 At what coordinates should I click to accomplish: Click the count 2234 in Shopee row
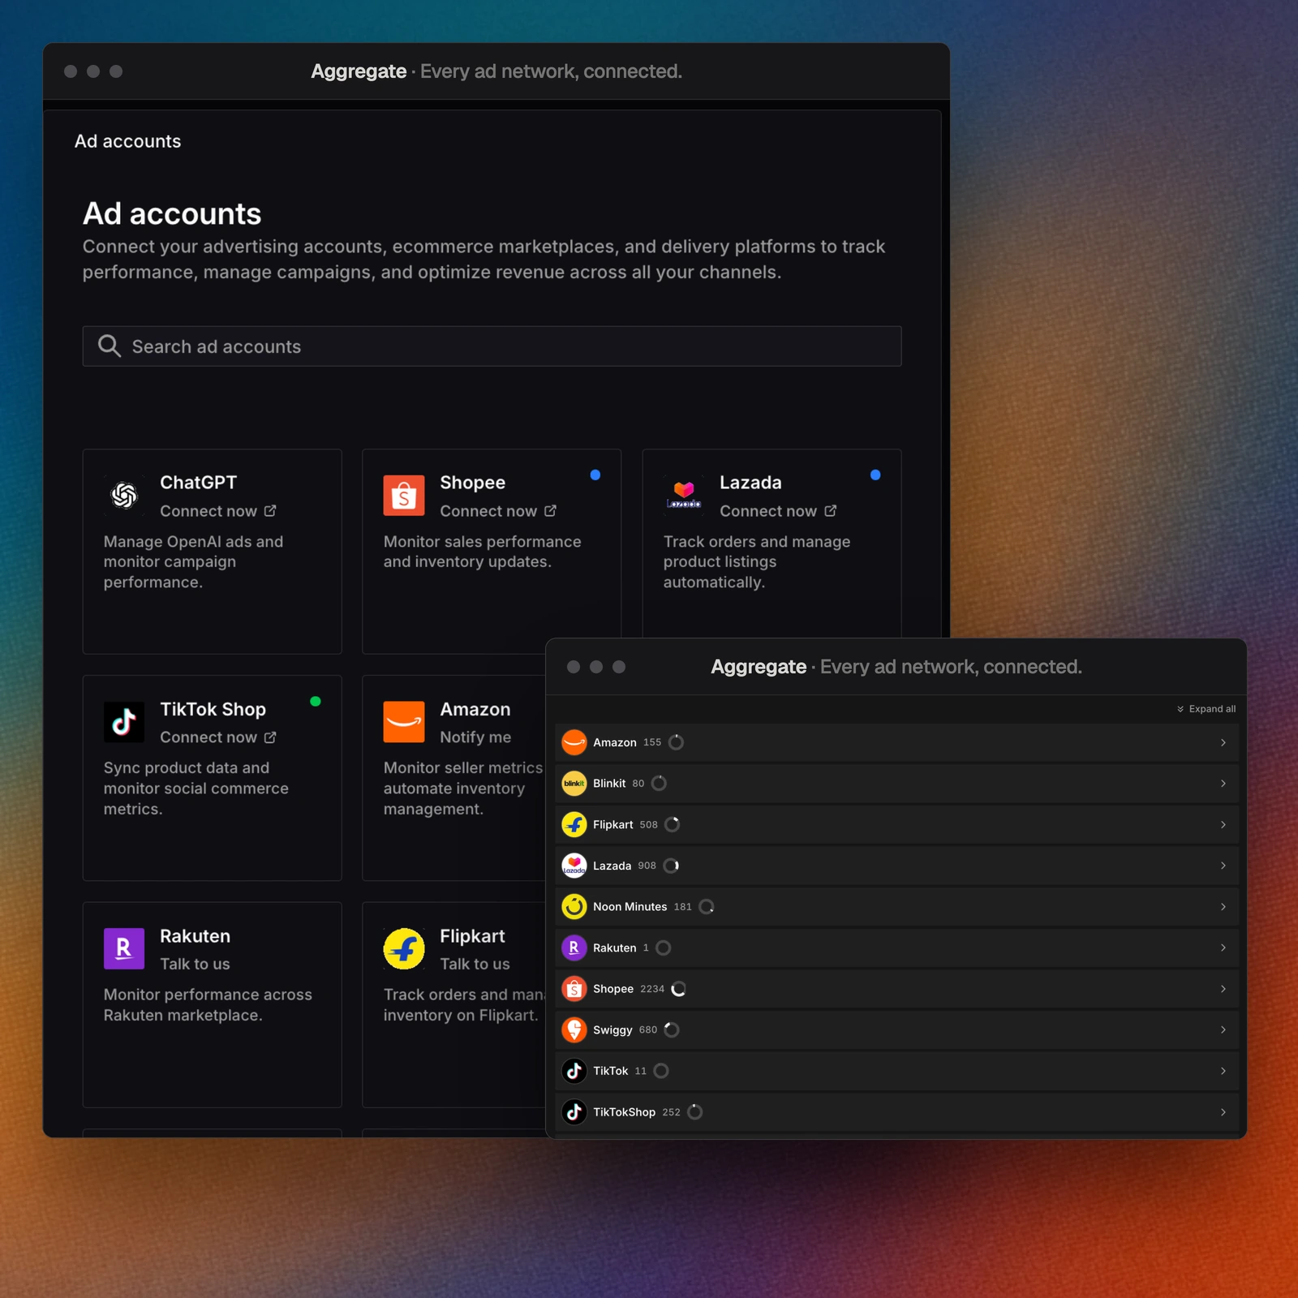(652, 989)
